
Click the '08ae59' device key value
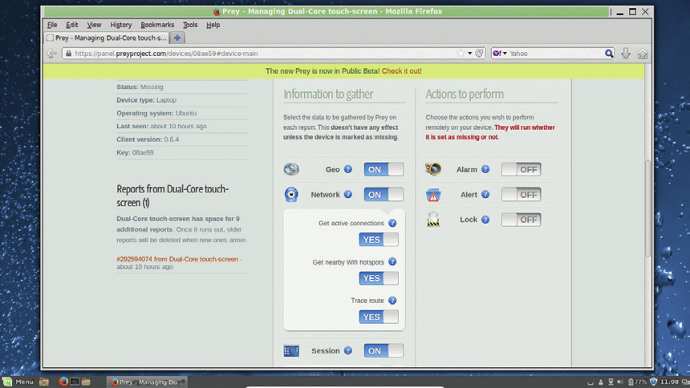[143, 152]
